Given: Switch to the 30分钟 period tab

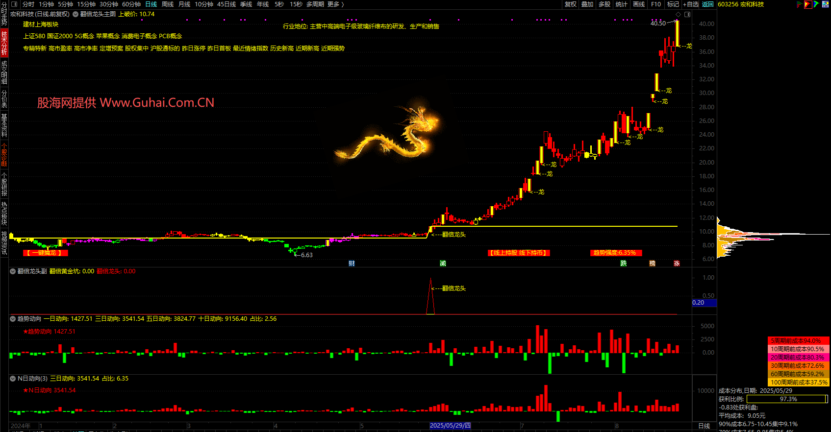Looking at the screenshot, I should (x=109, y=4).
